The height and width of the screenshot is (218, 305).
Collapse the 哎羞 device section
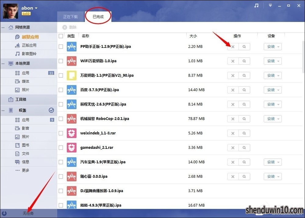tap(3, 110)
